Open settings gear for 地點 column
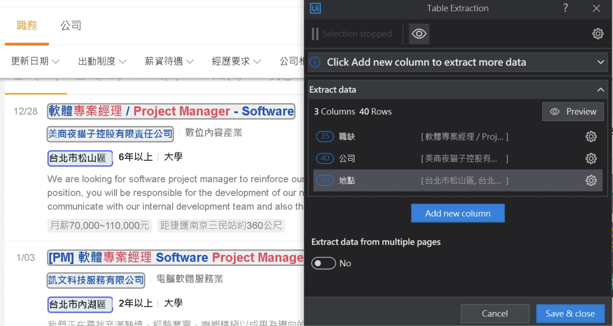 point(591,180)
